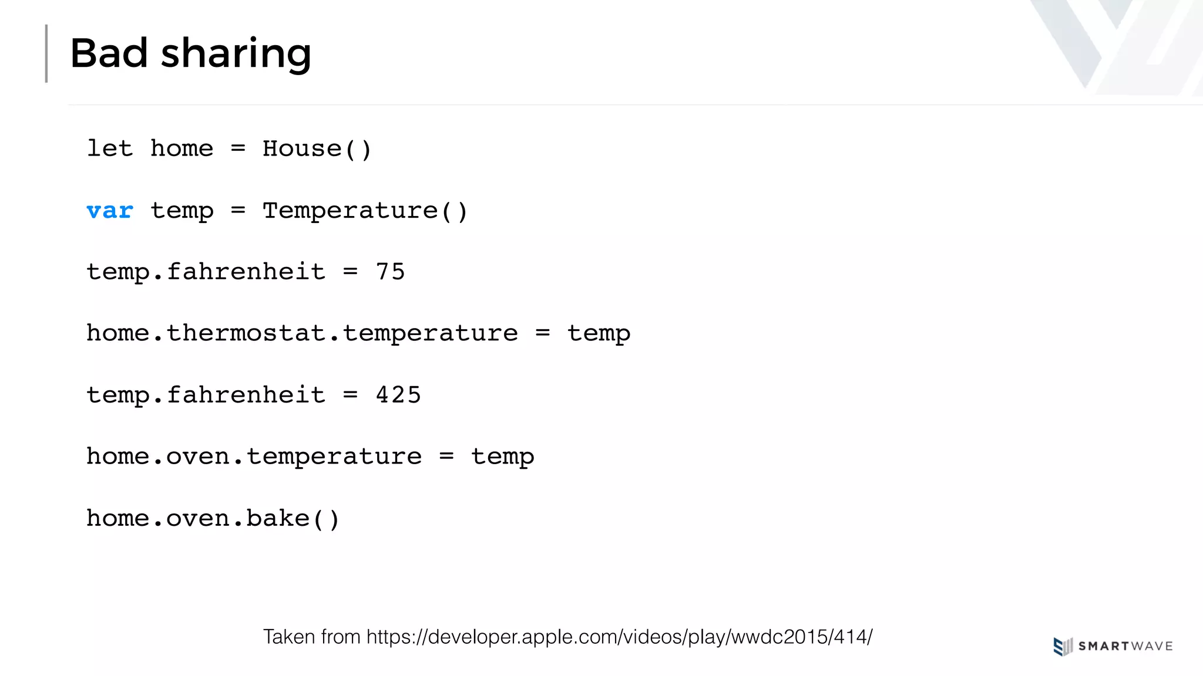1203x676 pixels.
Task: Click the word 'home' in first line
Action: coord(182,148)
